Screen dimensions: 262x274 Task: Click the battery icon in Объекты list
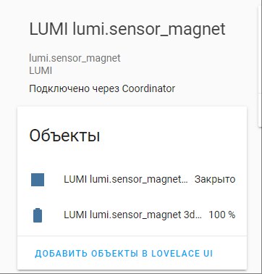[x=38, y=215]
